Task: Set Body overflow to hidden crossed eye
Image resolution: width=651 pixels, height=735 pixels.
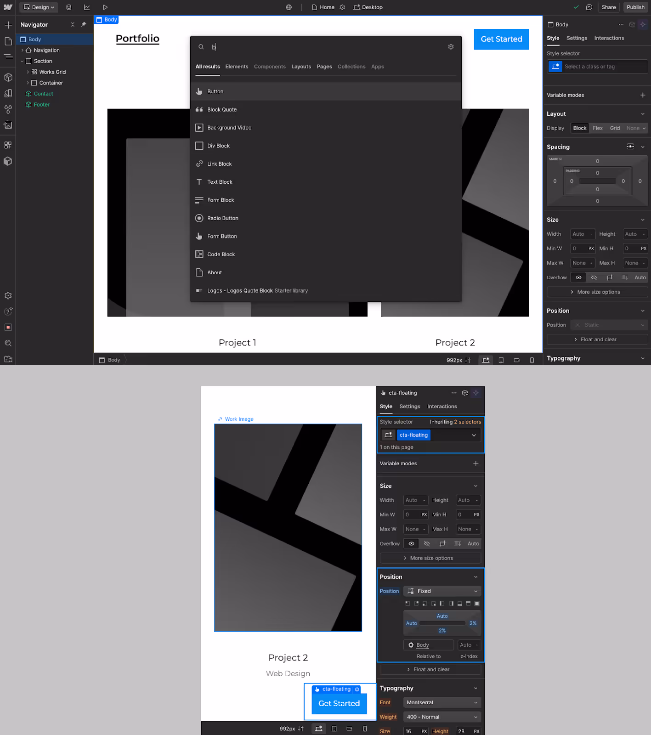Action: coord(594,277)
